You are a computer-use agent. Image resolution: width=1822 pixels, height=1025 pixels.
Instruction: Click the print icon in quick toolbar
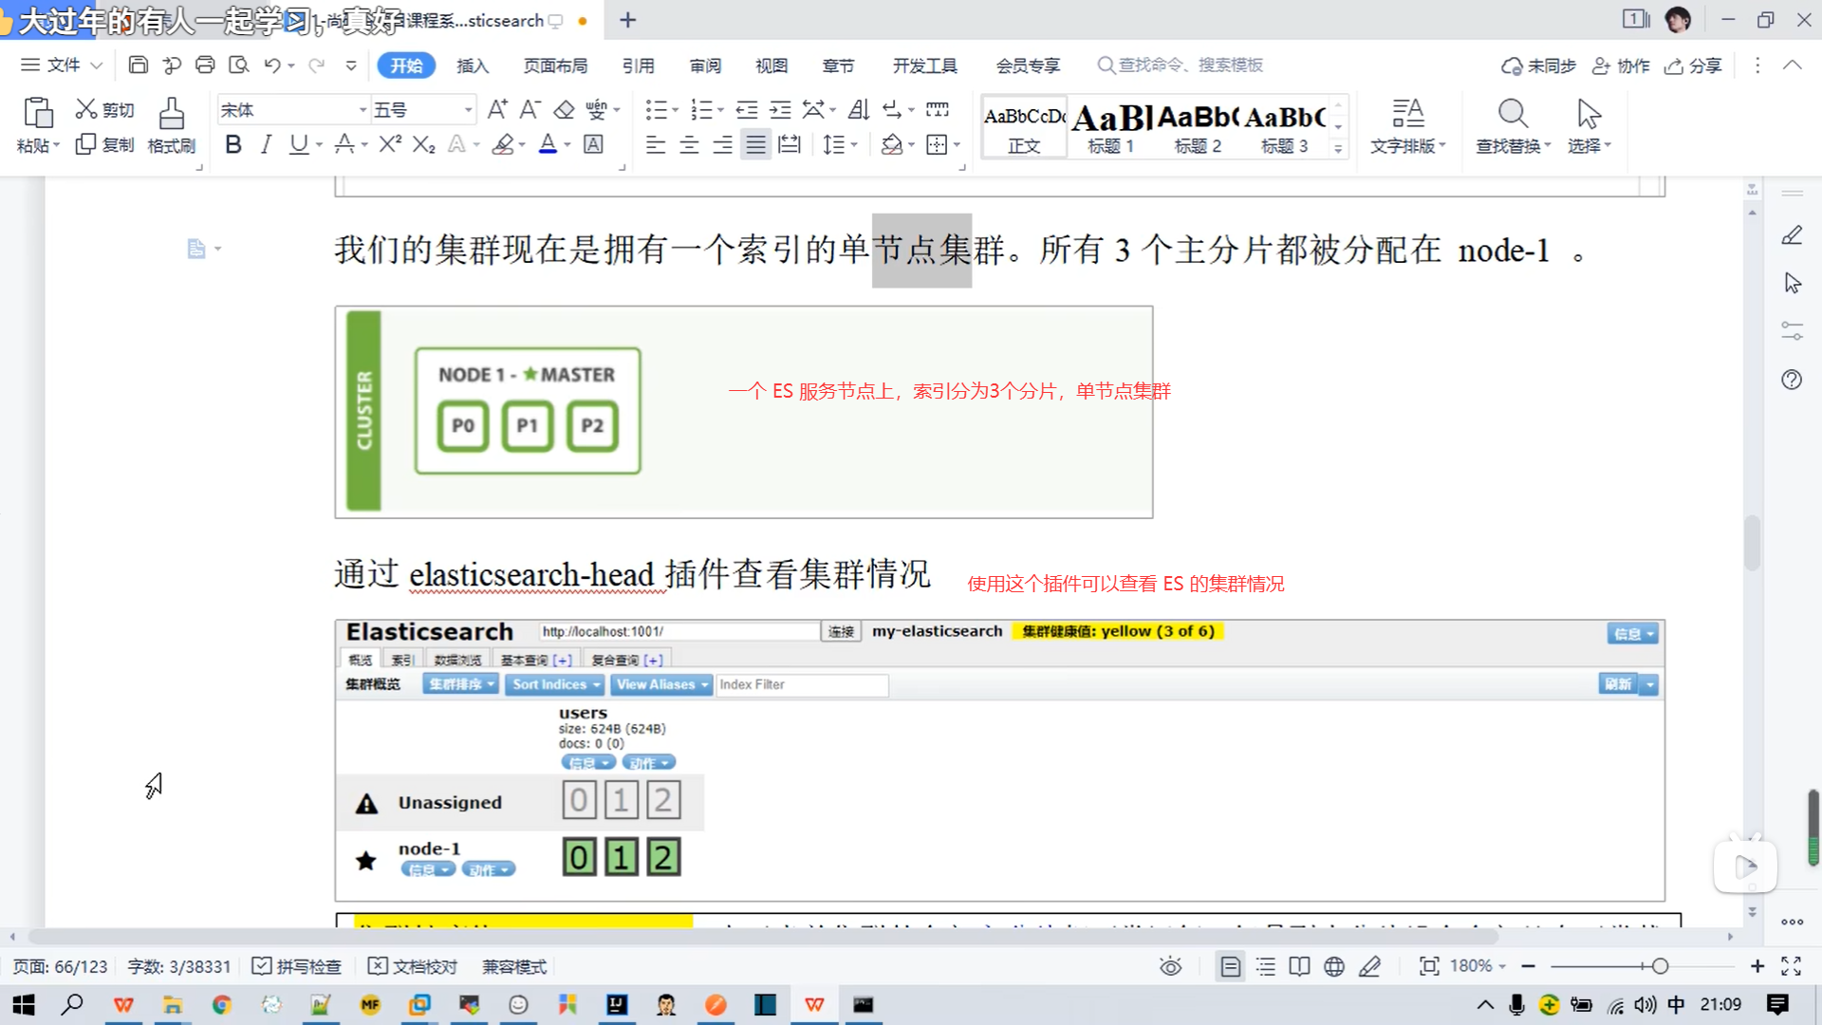205,65
